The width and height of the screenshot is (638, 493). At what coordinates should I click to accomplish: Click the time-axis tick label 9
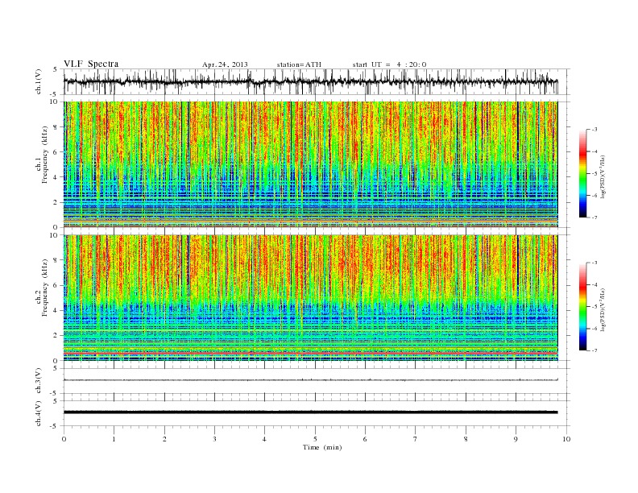pos(516,439)
